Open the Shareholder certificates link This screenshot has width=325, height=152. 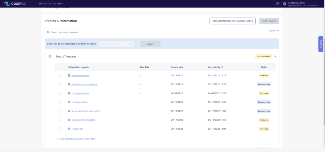point(83,120)
